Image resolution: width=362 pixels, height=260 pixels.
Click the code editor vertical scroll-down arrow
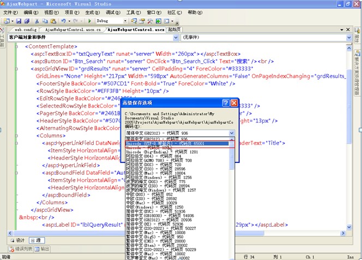coord(349,227)
